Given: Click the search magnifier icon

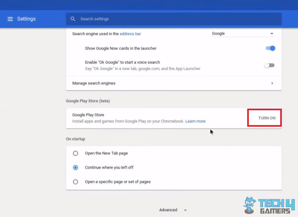Looking at the screenshot, I should (73, 19).
